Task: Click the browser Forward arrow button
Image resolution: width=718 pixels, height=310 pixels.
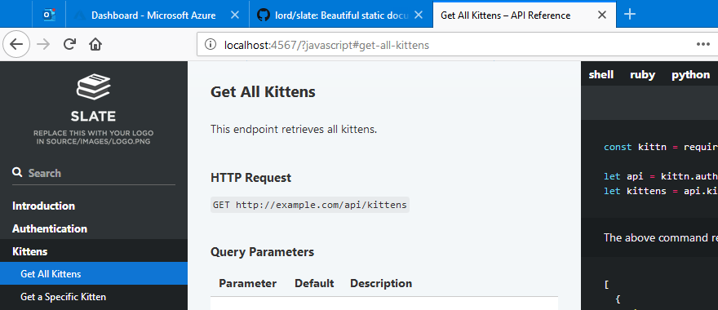Action: click(43, 44)
